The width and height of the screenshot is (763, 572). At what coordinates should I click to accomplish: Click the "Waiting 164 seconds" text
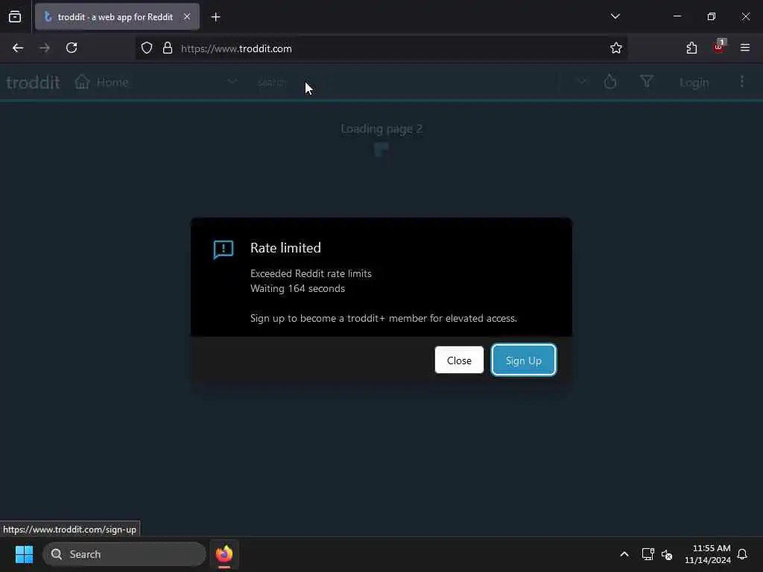point(297,288)
